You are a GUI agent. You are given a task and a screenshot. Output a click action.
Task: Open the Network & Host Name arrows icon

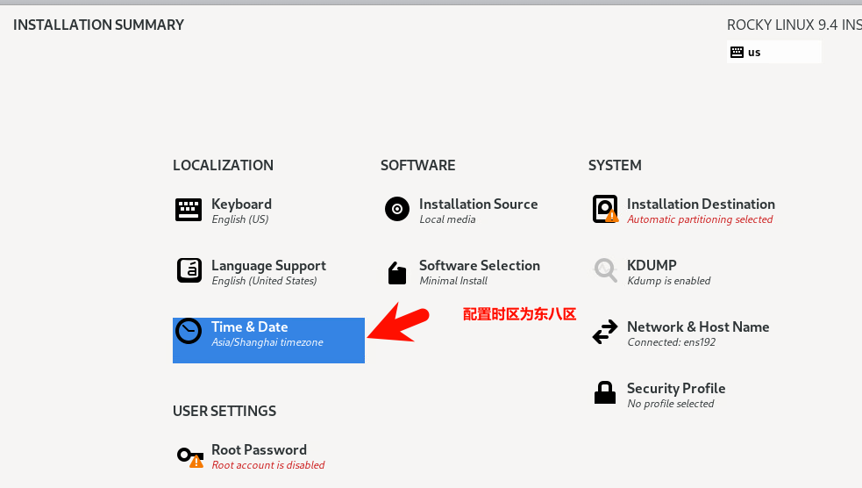pyautogui.click(x=605, y=332)
